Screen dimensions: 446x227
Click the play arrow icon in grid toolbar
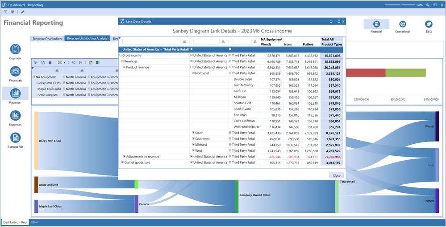point(36,62)
